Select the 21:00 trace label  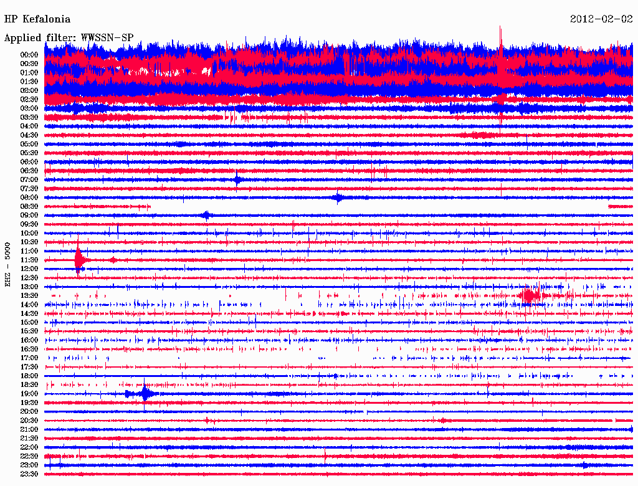[x=29, y=429]
